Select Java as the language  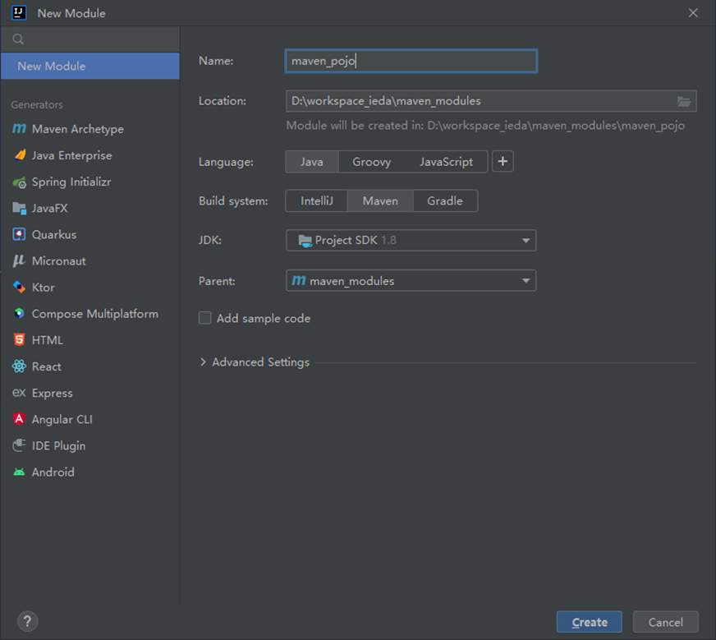(312, 162)
